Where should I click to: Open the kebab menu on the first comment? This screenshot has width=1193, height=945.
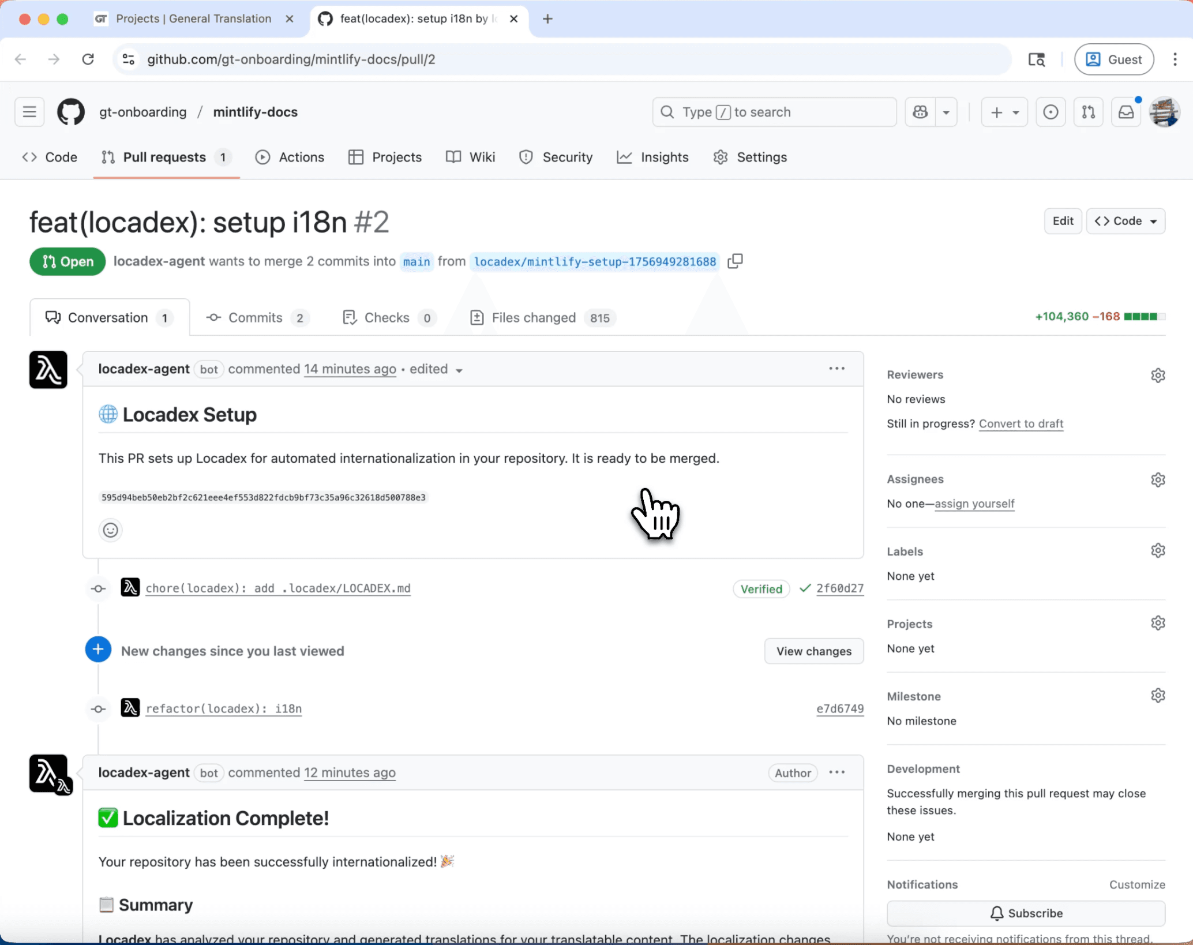tap(836, 369)
